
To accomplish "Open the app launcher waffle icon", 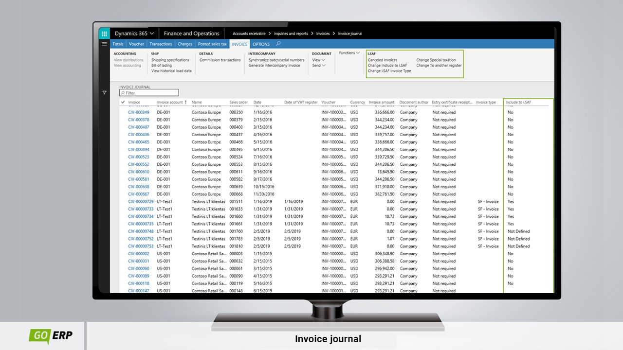I will pyautogui.click(x=104, y=34).
